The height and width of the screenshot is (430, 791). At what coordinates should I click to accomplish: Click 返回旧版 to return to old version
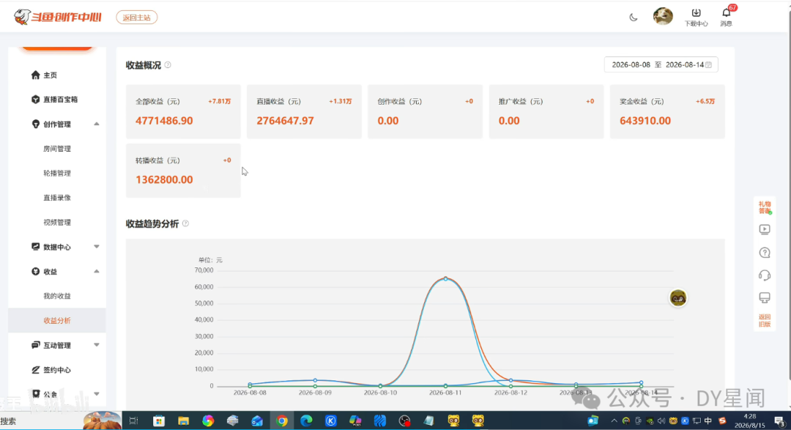tap(765, 320)
